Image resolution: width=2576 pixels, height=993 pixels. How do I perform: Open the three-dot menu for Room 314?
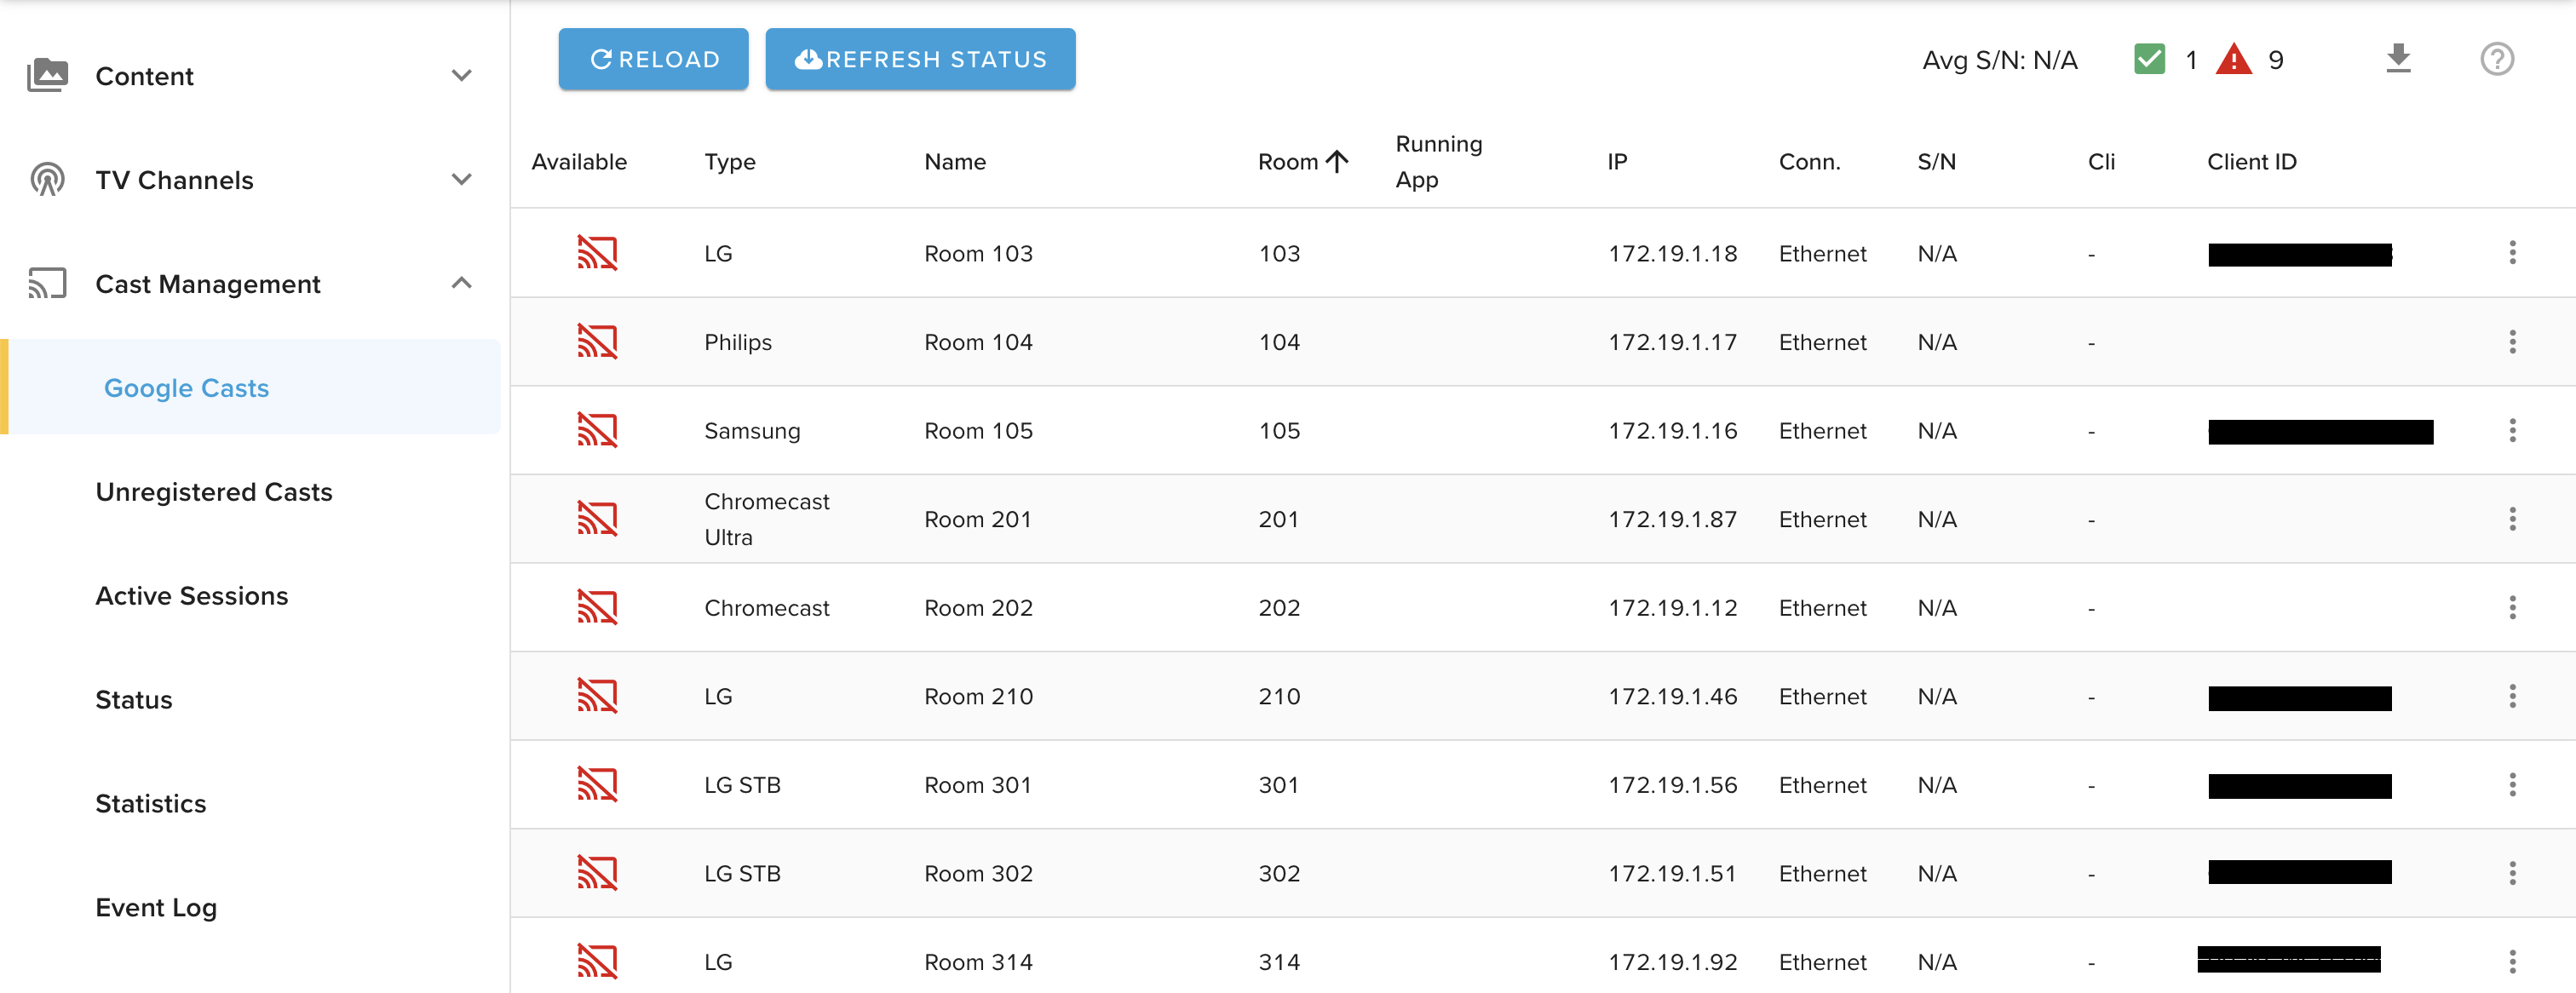(2511, 961)
